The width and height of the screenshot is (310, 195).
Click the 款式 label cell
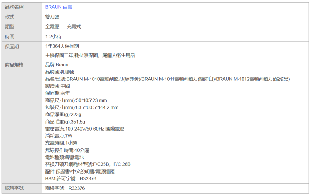[22, 17]
